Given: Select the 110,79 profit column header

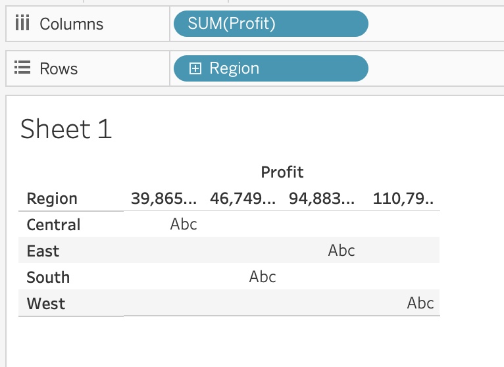Looking at the screenshot, I should tap(403, 199).
